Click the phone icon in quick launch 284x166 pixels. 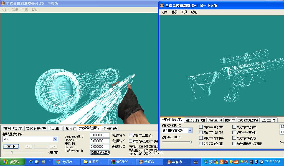(43, 162)
